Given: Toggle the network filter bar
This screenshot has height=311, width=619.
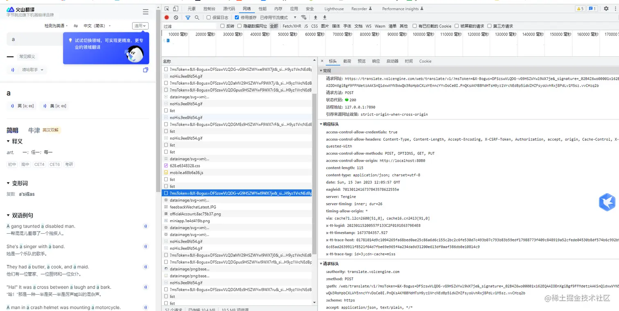Looking at the screenshot, I should point(188,18).
